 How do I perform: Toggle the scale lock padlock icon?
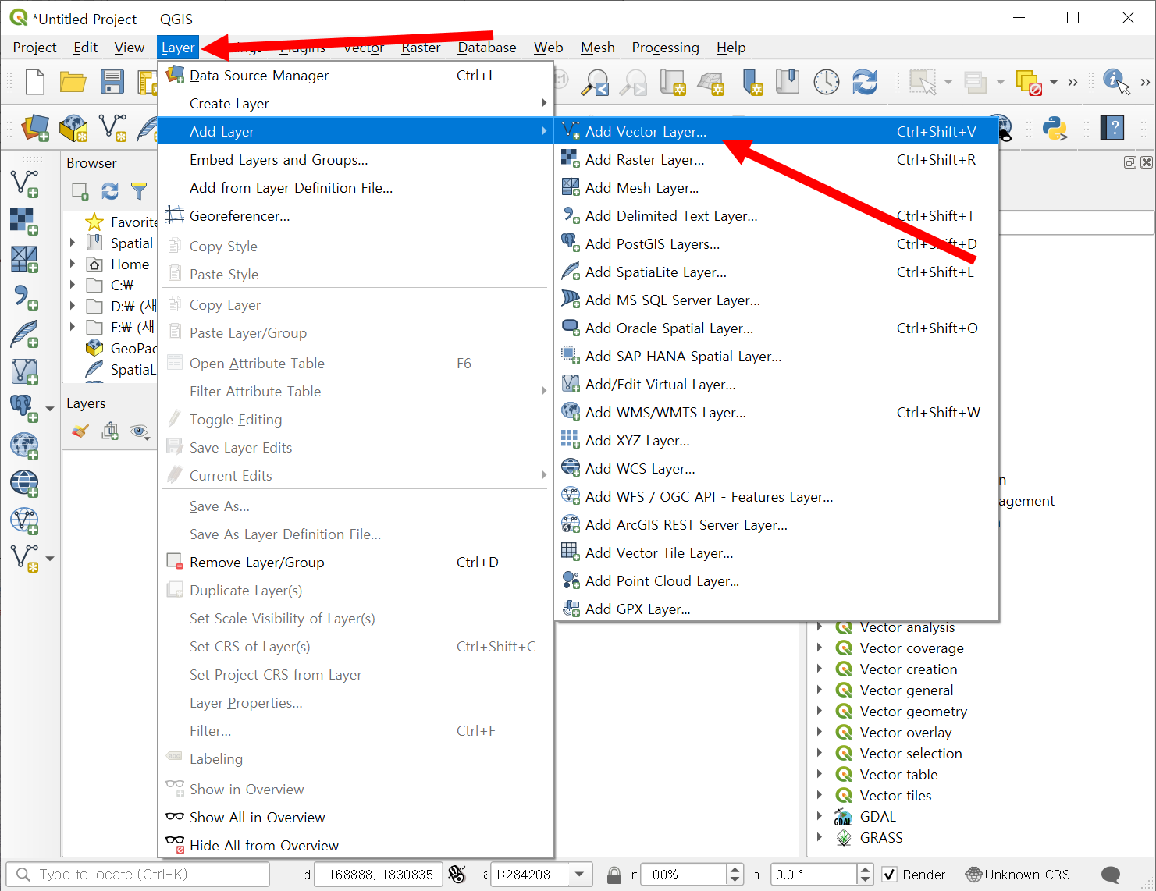pos(614,875)
